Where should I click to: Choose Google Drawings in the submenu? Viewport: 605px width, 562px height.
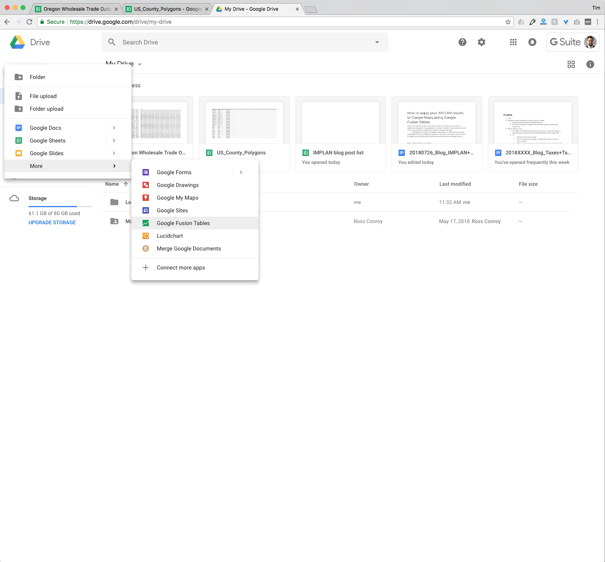point(195,185)
